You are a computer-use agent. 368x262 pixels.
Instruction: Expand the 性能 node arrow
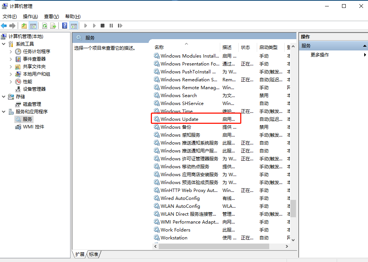coord(11,82)
